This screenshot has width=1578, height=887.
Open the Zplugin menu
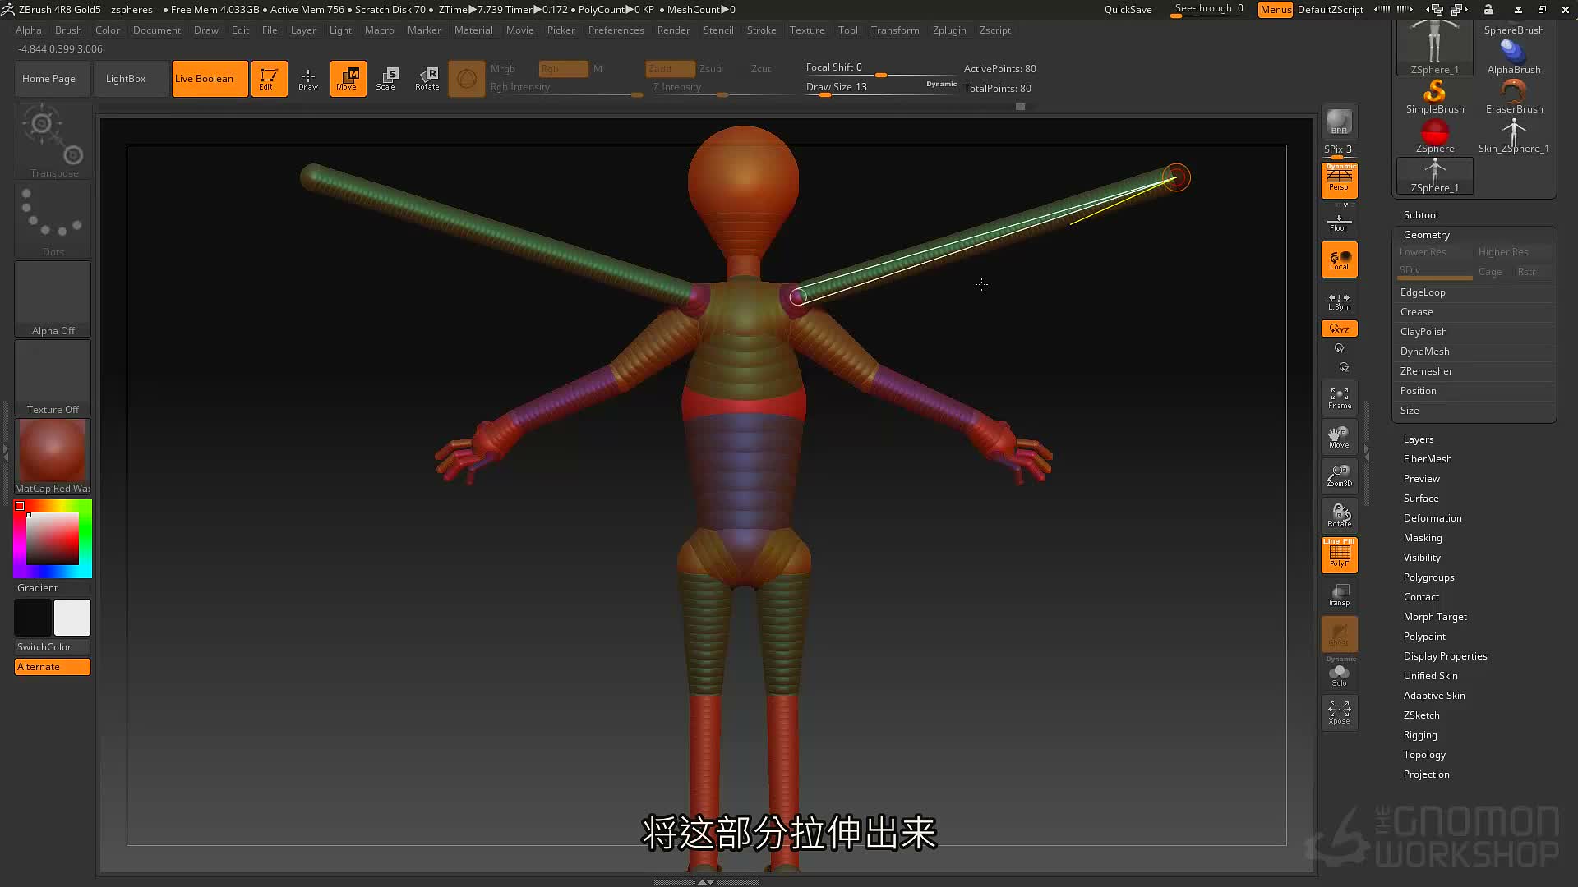(949, 30)
